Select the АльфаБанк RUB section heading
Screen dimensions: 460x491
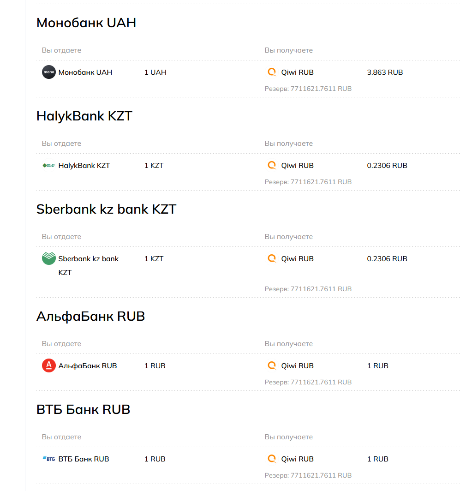[90, 316]
